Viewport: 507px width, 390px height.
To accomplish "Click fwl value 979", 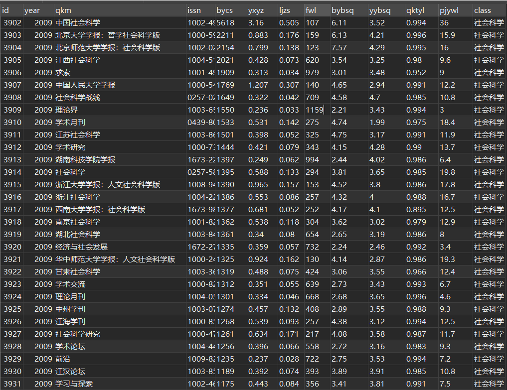I will coord(317,73).
